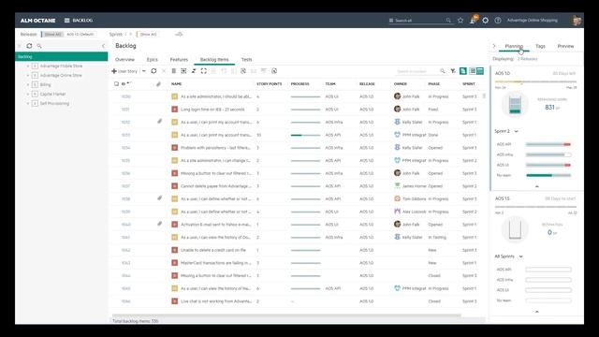This screenshot has width=599, height=337.
Task: Click the grid search magnifier icon
Action: 443,71
